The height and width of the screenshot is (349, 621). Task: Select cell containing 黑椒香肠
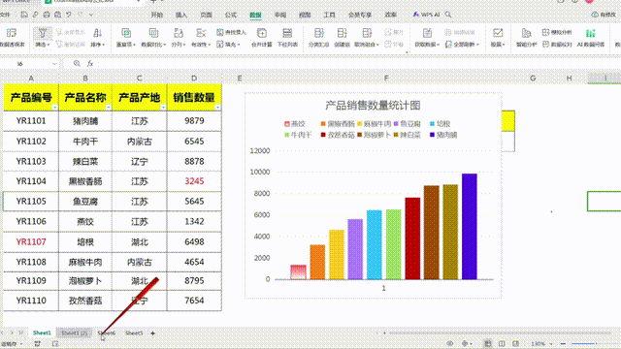click(85, 181)
